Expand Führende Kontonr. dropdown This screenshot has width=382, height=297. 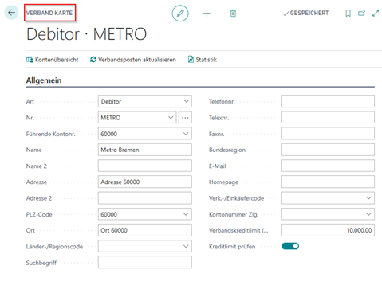[x=186, y=134]
